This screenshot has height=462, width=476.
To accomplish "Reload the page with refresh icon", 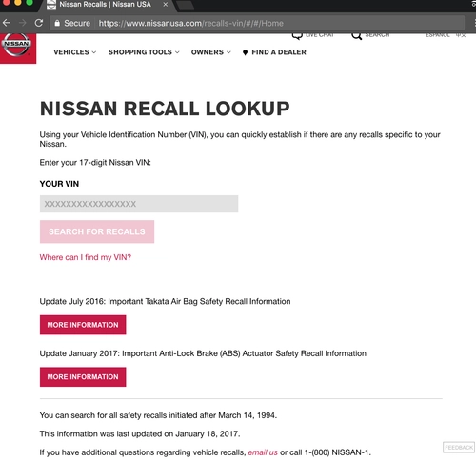I will (x=39, y=23).
